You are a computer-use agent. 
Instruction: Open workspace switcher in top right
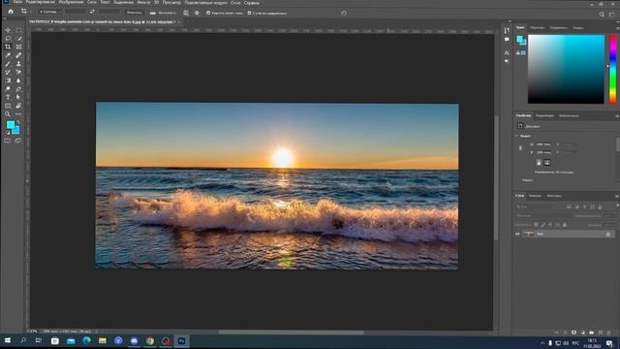coord(612,15)
